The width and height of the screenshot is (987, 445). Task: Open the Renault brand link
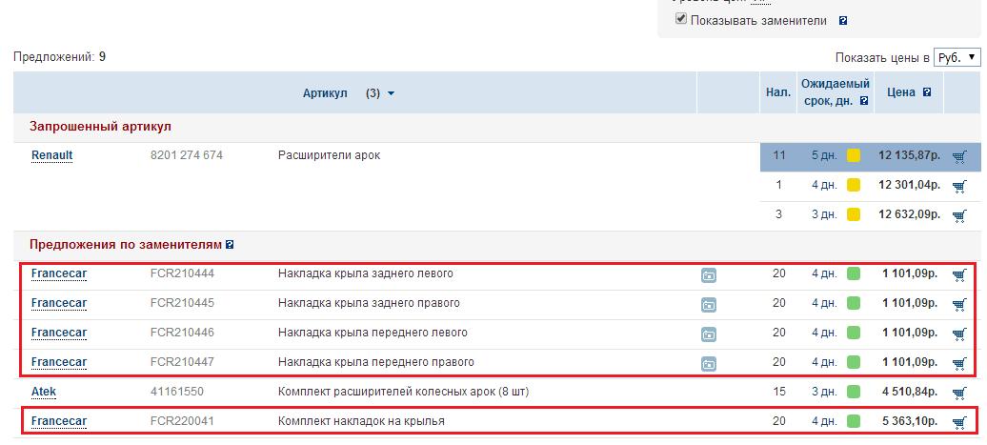coord(52,155)
